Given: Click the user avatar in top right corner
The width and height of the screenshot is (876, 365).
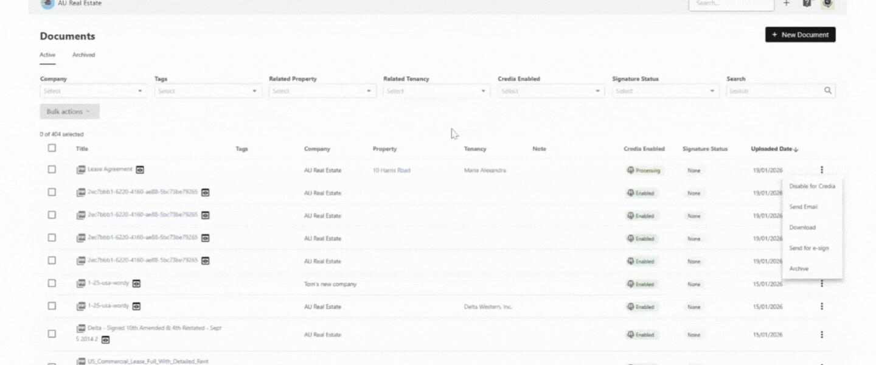Looking at the screenshot, I should 827,4.
